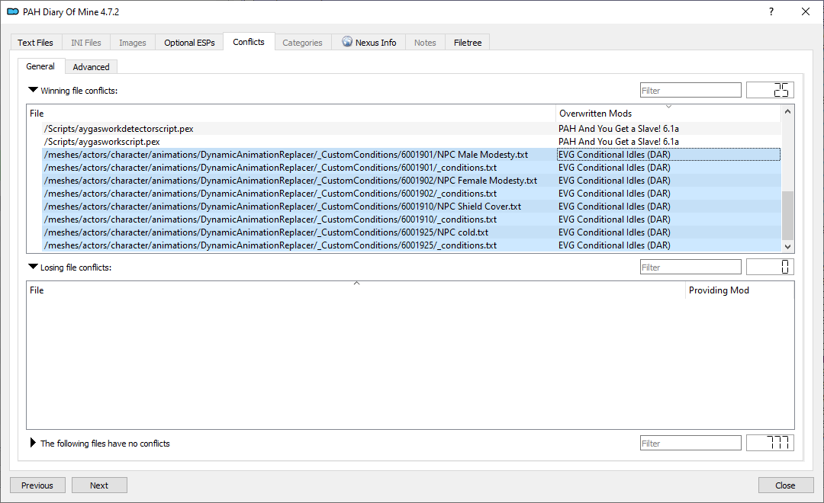This screenshot has height=503, width=824.
Task: Expand the files with no conflicts section
Action: point(33,443)
